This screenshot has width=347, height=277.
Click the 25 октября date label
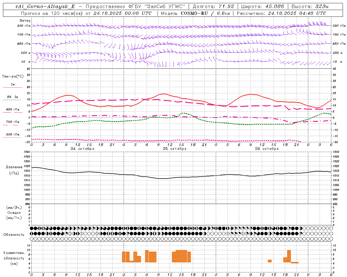175,149
